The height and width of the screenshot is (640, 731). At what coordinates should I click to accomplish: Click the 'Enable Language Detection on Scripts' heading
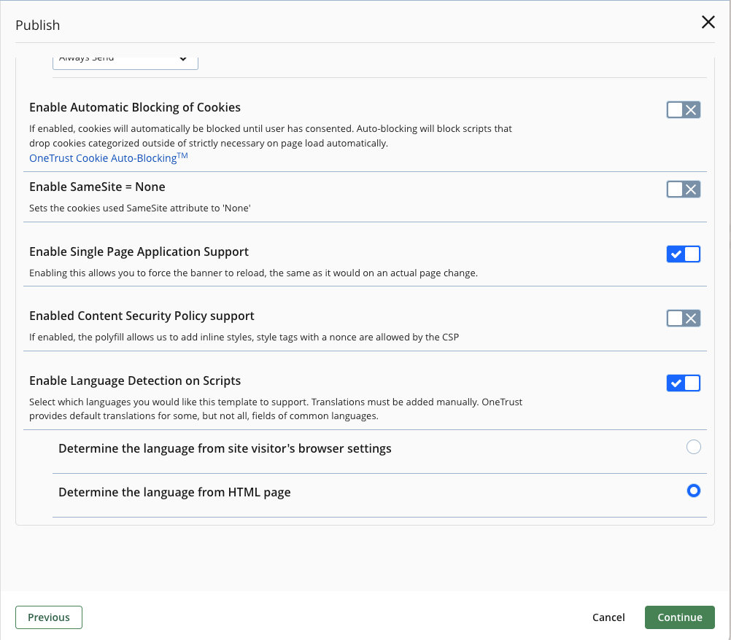click(135, 381)
